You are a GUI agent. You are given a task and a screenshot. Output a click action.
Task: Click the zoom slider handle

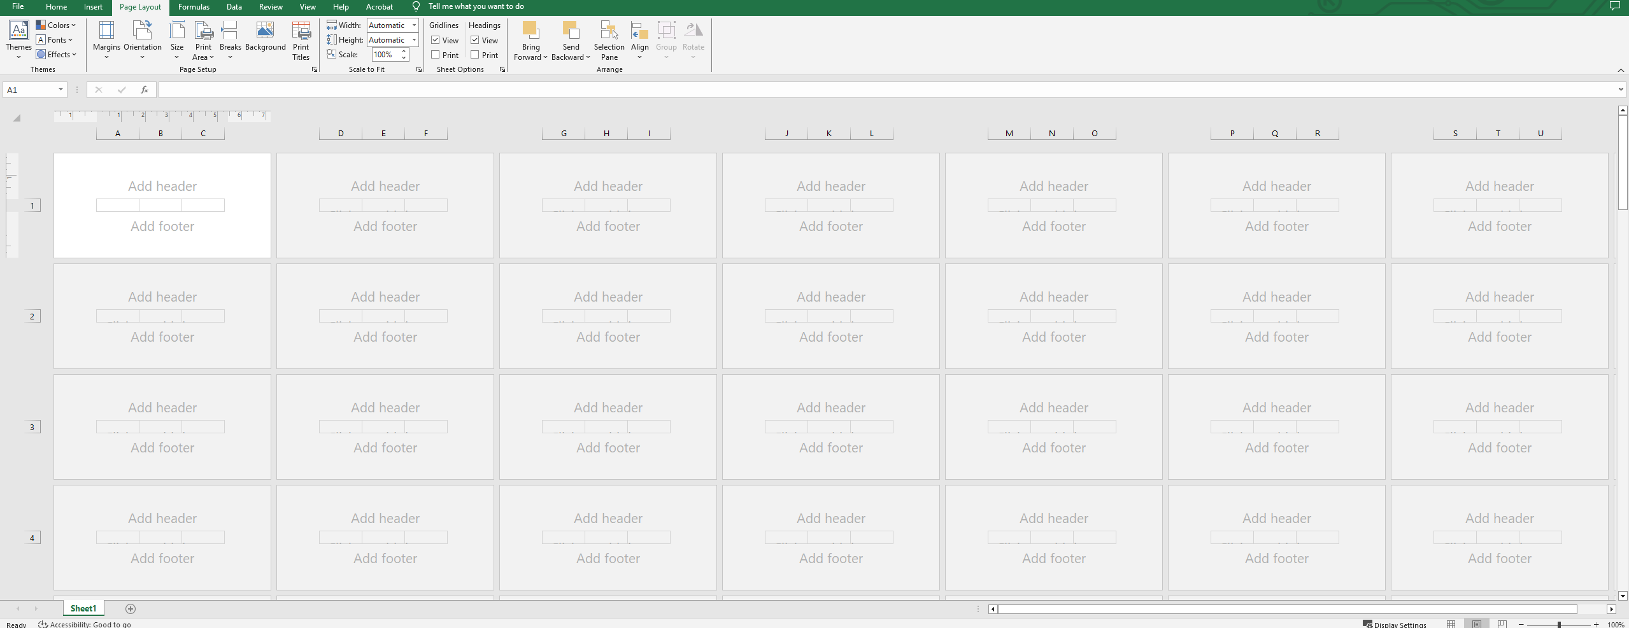pos(1559,625)
